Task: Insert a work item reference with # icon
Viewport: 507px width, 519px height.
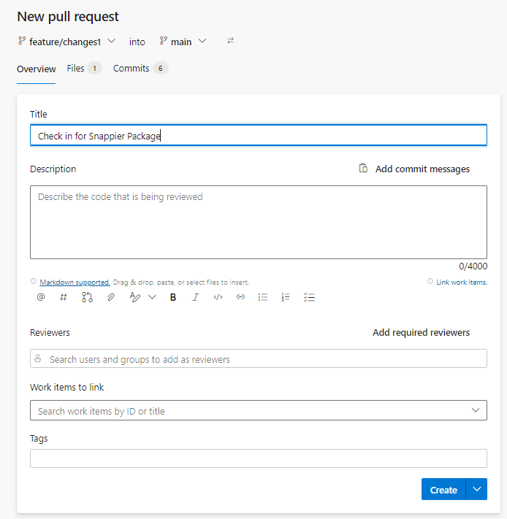Action: [64, 297]
